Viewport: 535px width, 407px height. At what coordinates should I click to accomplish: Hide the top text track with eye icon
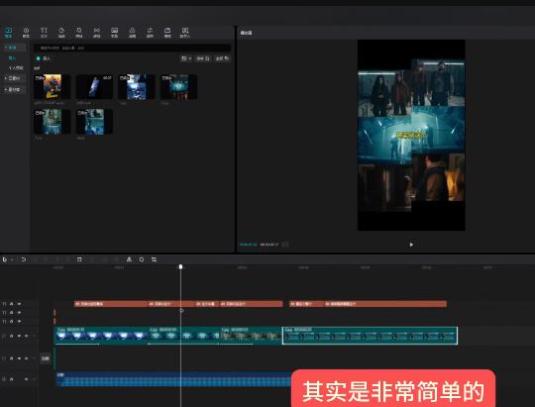click(19, 304)
